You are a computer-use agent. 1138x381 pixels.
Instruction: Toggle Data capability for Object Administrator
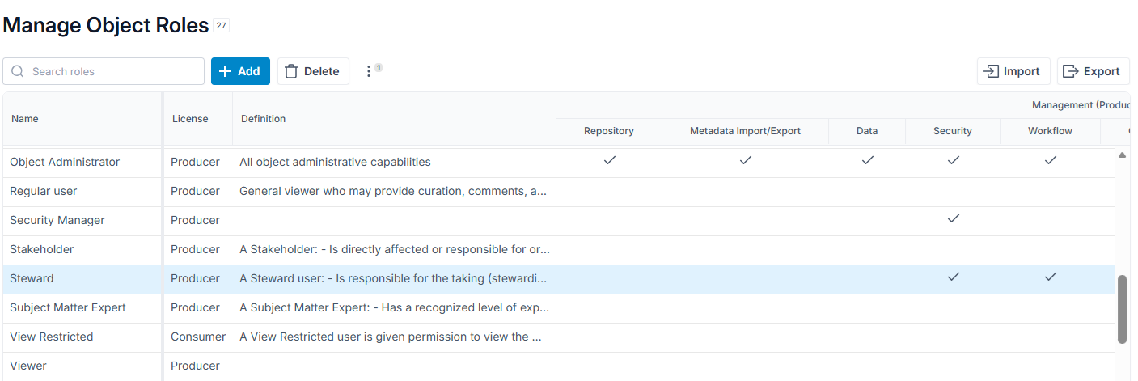coord(867,161)
